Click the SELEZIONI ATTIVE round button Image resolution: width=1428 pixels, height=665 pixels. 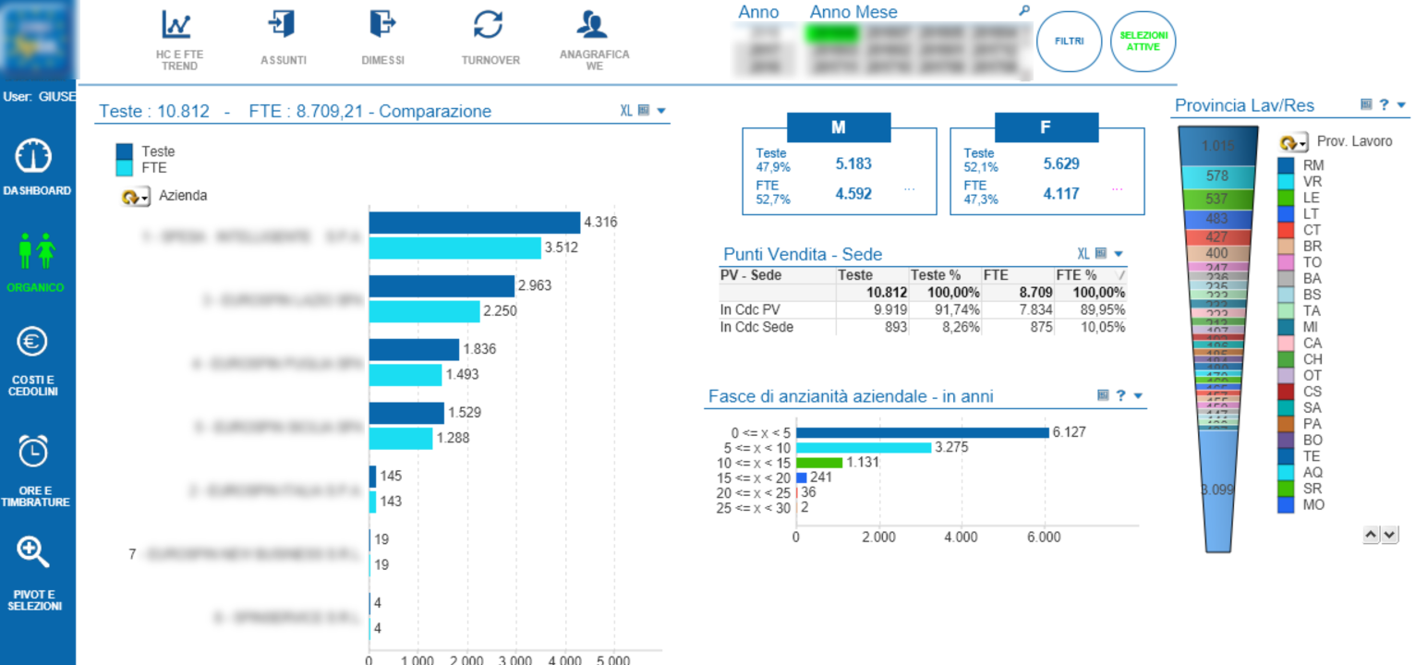(1144, 42)
